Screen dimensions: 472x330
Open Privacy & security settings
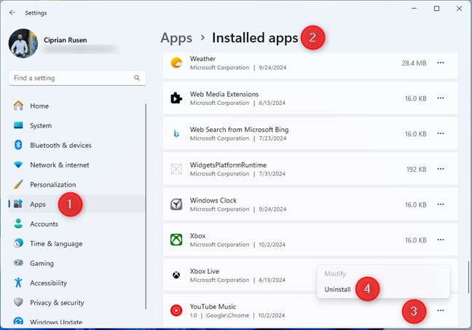[x=76, y=302]
